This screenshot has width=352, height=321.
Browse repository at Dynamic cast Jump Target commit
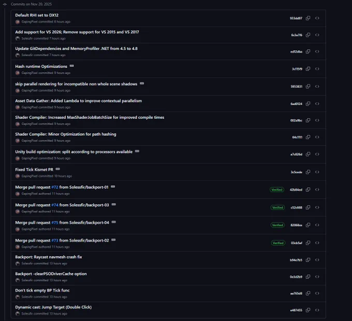(x=317, y=310)
